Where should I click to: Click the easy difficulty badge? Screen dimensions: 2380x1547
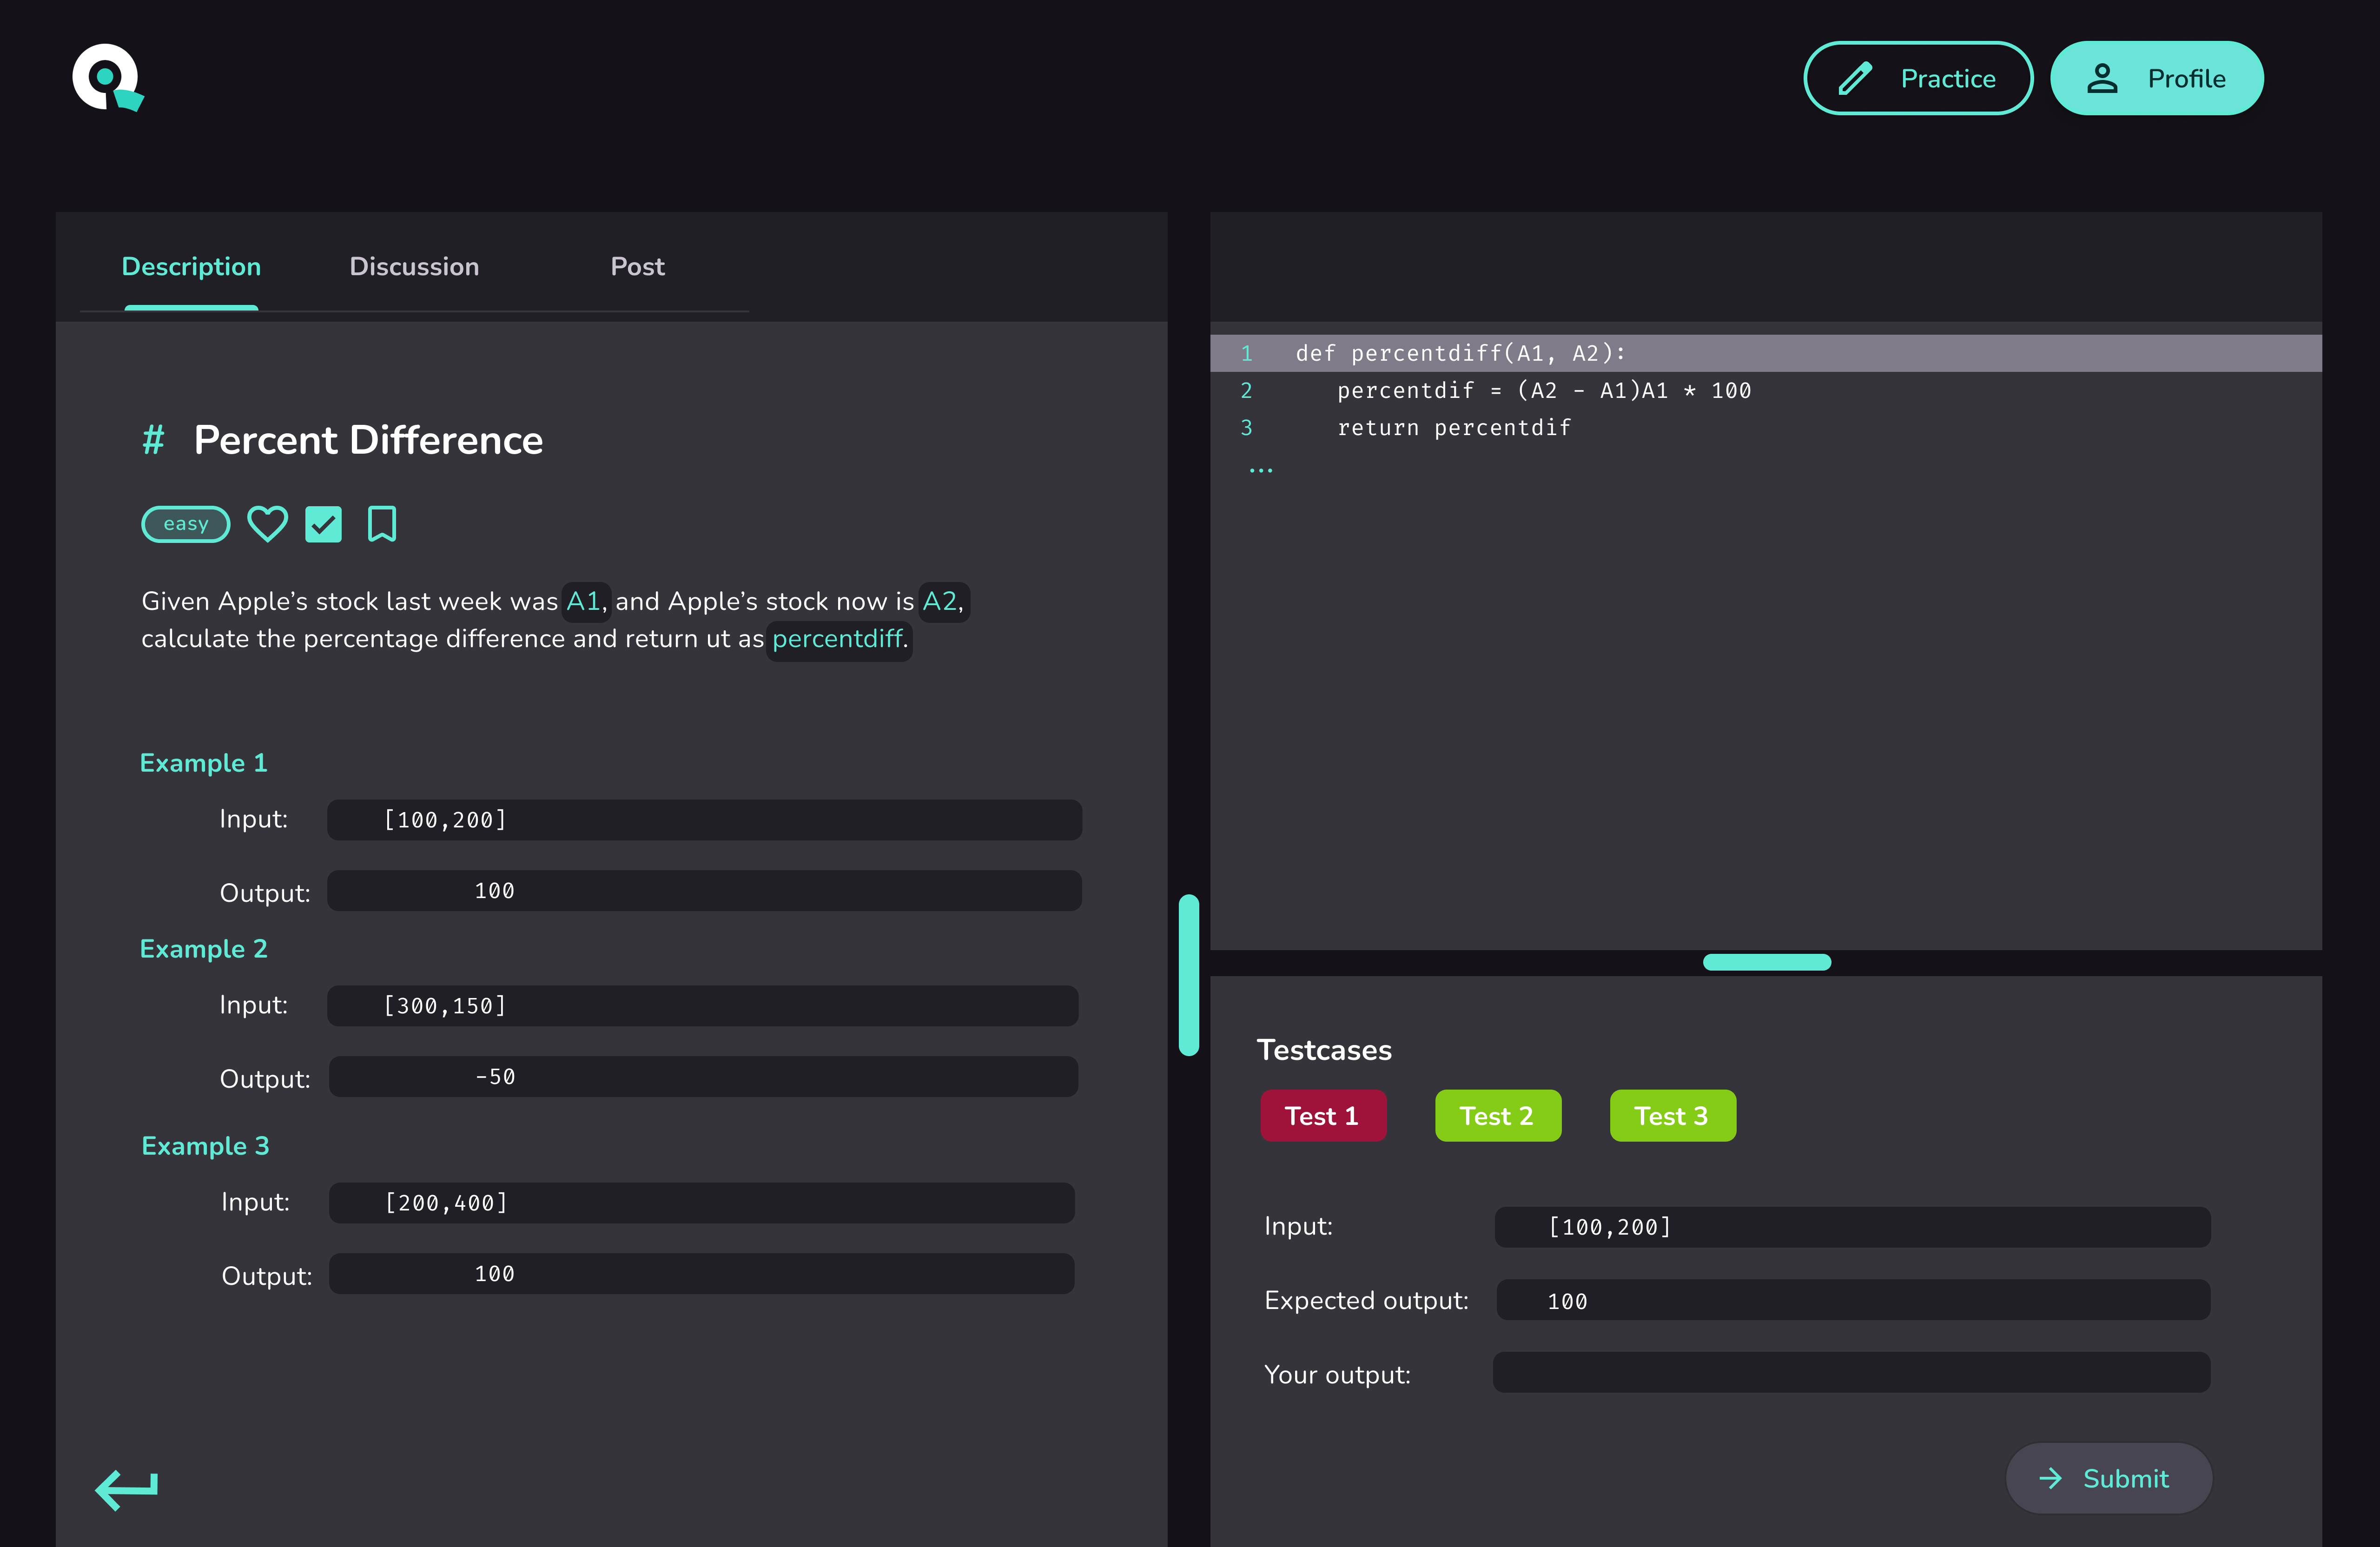coord(186,524)
